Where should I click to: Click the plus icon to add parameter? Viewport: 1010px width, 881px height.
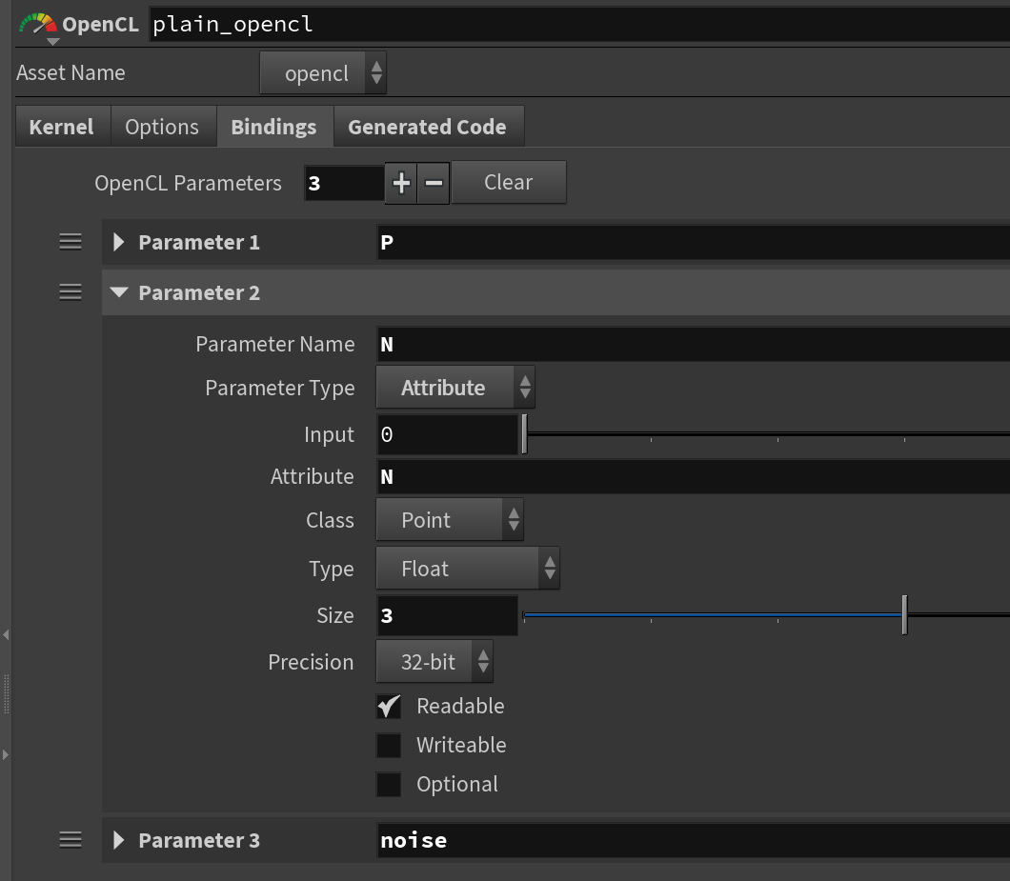click(x=401, y=183)
